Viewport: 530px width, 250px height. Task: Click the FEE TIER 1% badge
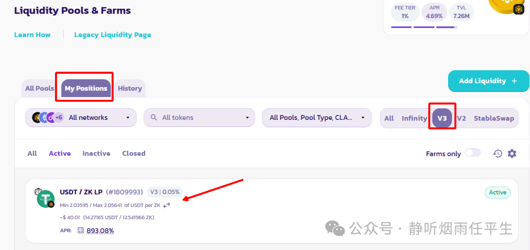tap(405, 12)
